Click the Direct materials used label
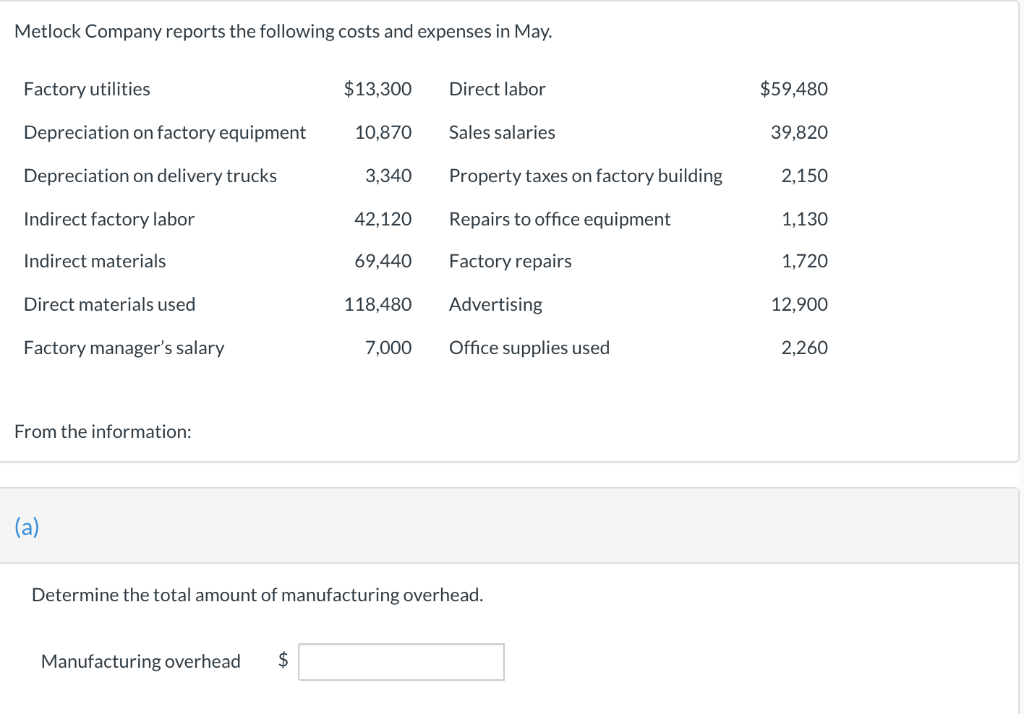 coord(110,304)
